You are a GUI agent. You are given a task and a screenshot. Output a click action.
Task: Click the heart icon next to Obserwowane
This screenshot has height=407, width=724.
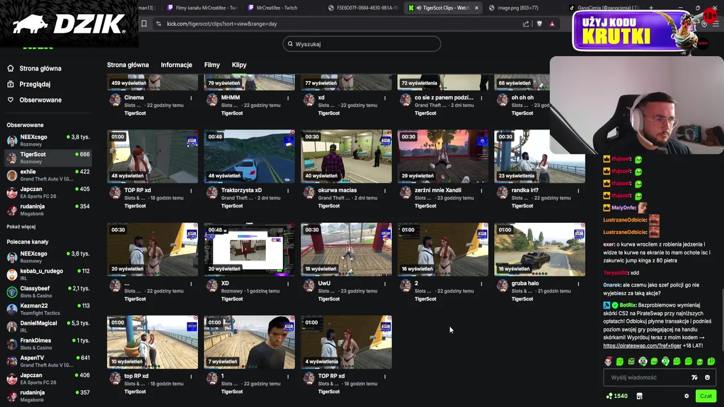pyautogui.click(x=10, y=100)
